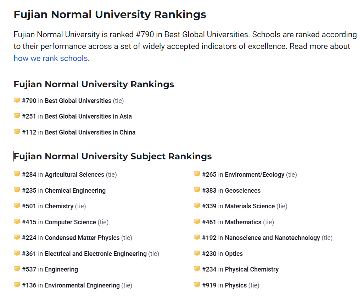Open the Chemistry subject ranking link
The width and height of the screenshot is (364, 296).
59,206
